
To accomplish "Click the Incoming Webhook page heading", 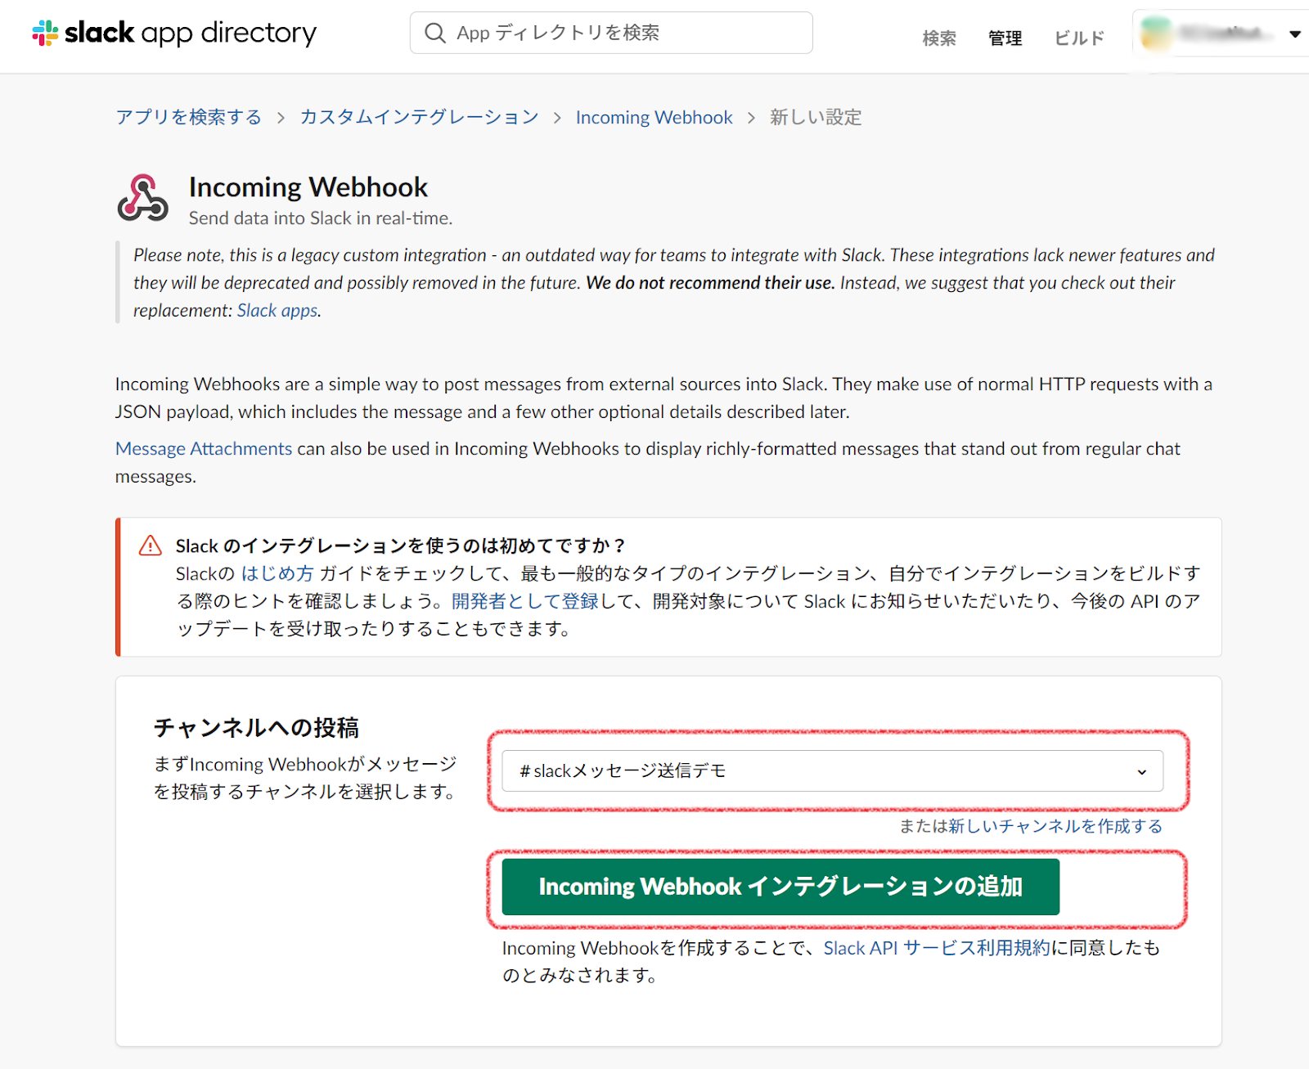I will [308, 187].
